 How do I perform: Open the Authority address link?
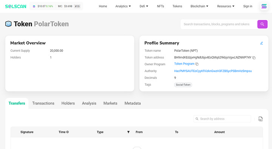213,71
